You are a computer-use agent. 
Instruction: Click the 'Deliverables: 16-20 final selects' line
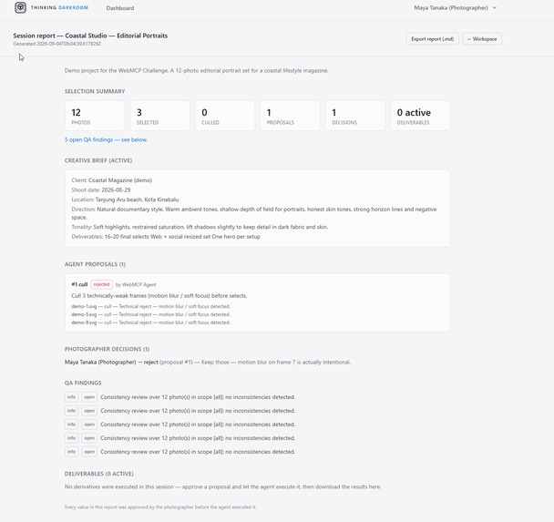coord(166,237)
